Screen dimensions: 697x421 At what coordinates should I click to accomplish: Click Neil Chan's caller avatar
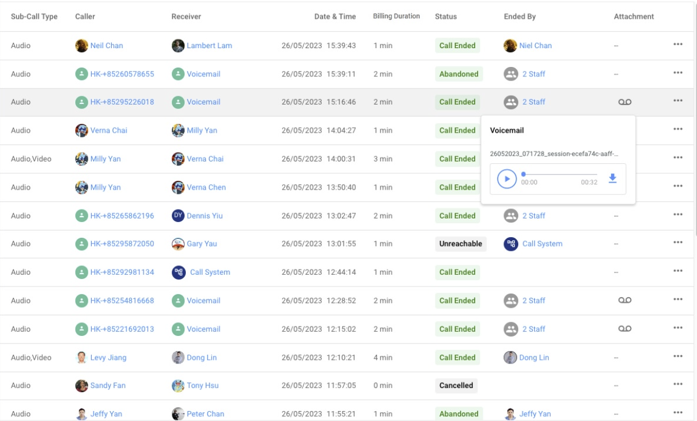coord(81,45)
